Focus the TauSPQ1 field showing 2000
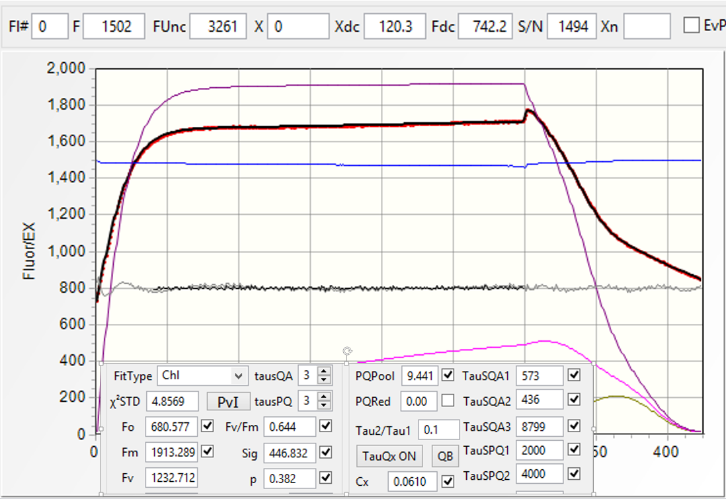Viewport: 726px width, 499px height. tap(539, 451)
